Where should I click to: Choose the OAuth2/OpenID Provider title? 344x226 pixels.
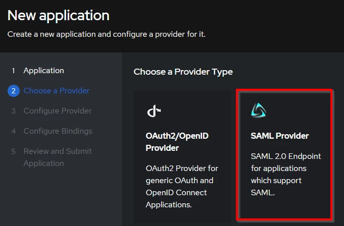tap(177, 142)
